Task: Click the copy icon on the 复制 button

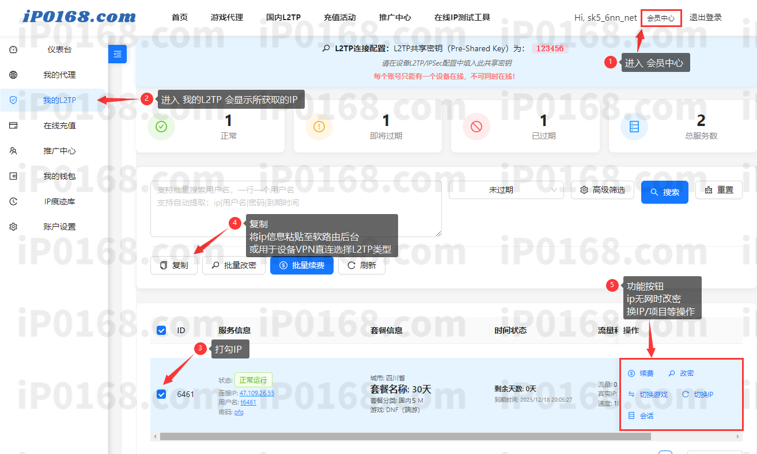Action: point(162,265)
